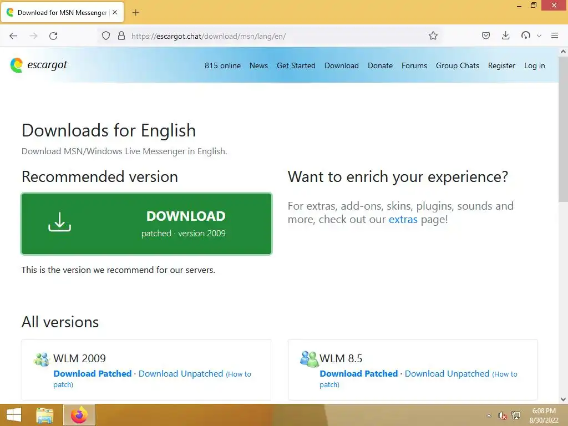Minimize the Firefox window
The height and width of the screenshot is (426, 568).
(519, 6)
